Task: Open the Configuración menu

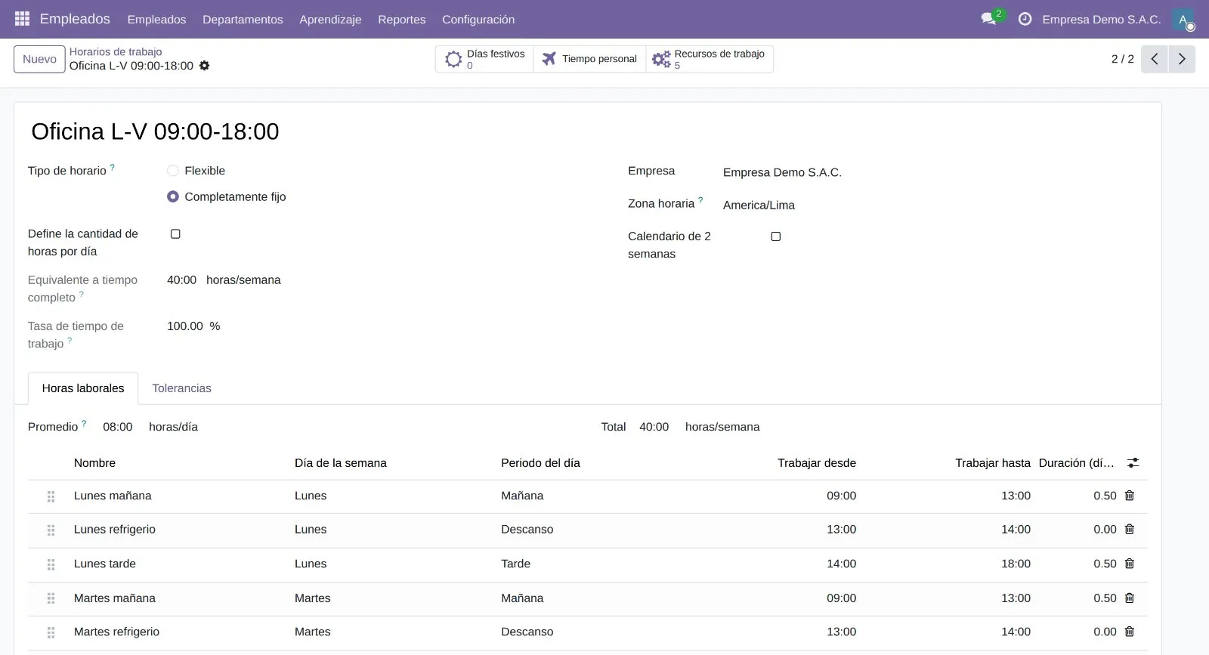Action: click(x=478, y=20)
